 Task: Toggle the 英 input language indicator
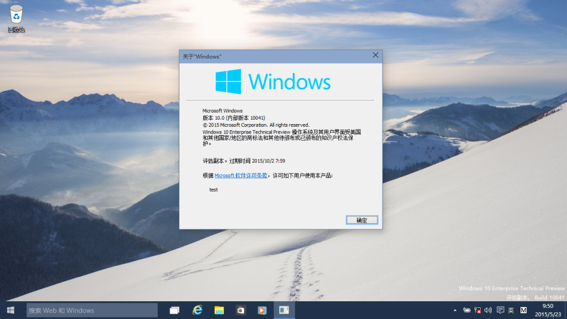click(x=511, y=310)
